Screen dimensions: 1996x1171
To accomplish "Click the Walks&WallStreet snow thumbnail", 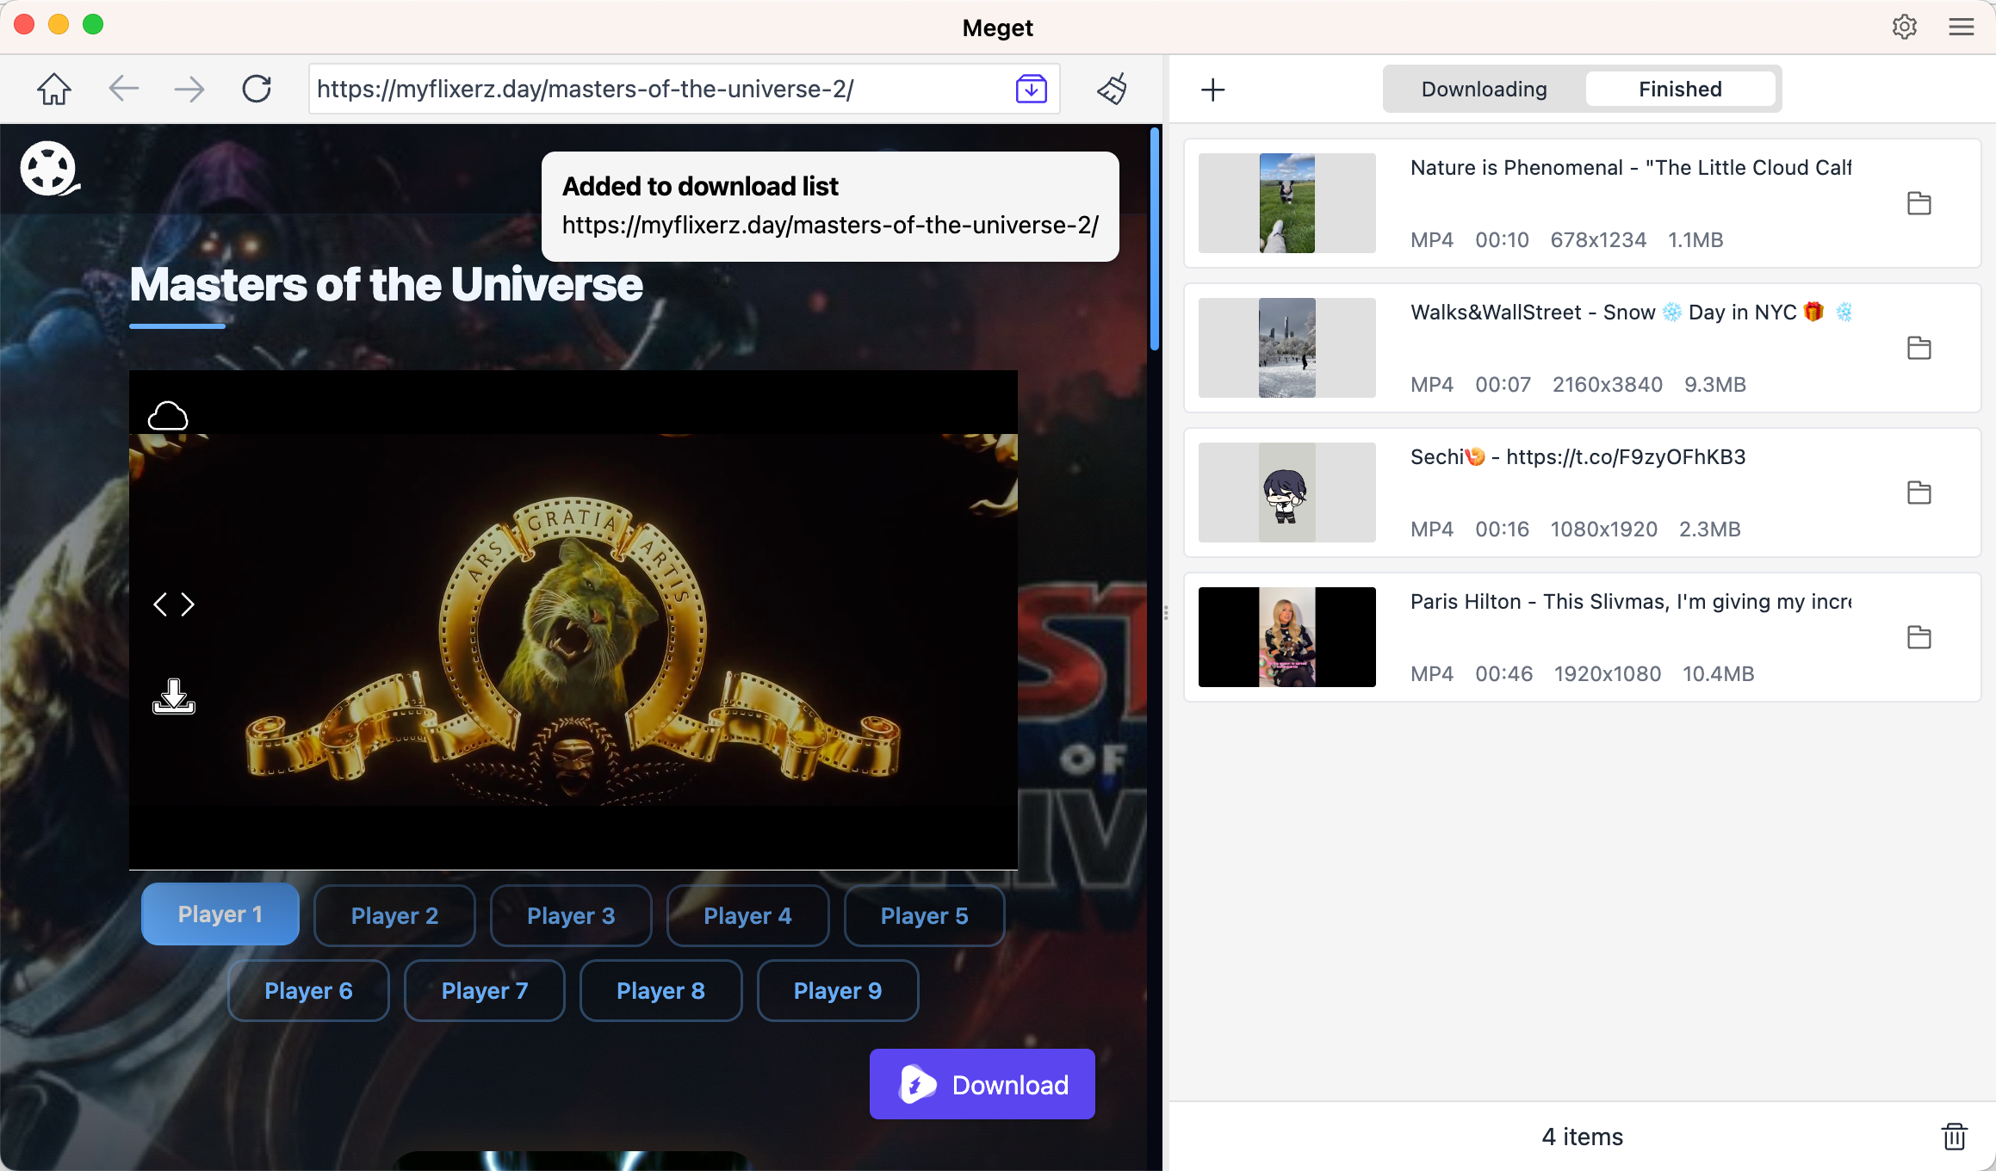I will click(1287, 348).
